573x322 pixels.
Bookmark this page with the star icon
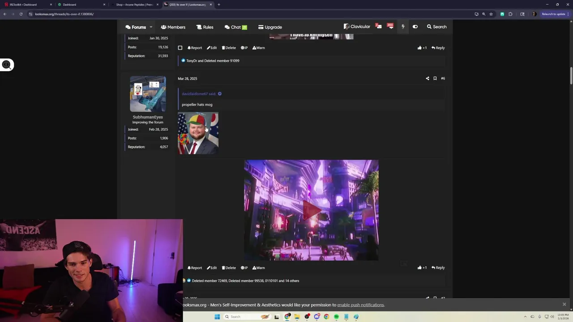(x=491, y=14)
